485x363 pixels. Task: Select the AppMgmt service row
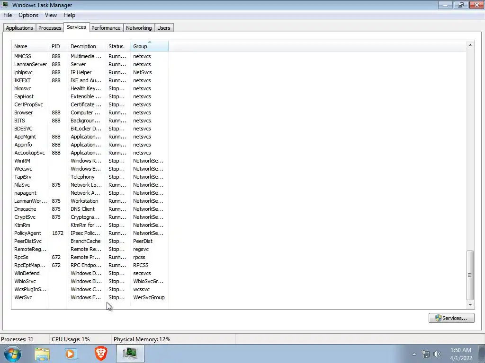90,137
